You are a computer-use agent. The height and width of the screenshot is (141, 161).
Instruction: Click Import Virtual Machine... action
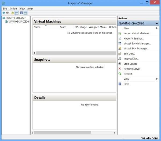[137, 33]
